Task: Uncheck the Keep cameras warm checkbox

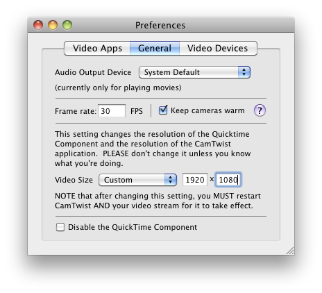Action: [x=163, y=110]
